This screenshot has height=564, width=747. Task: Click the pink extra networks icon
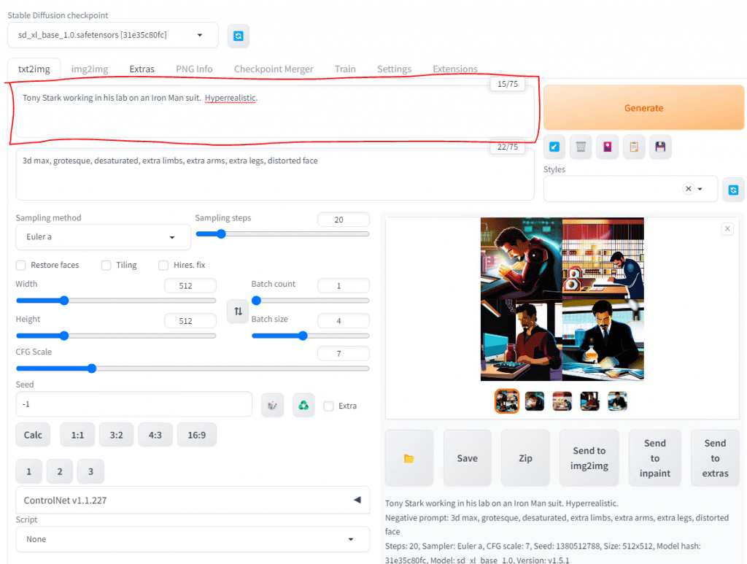click(x=608, y=147)
